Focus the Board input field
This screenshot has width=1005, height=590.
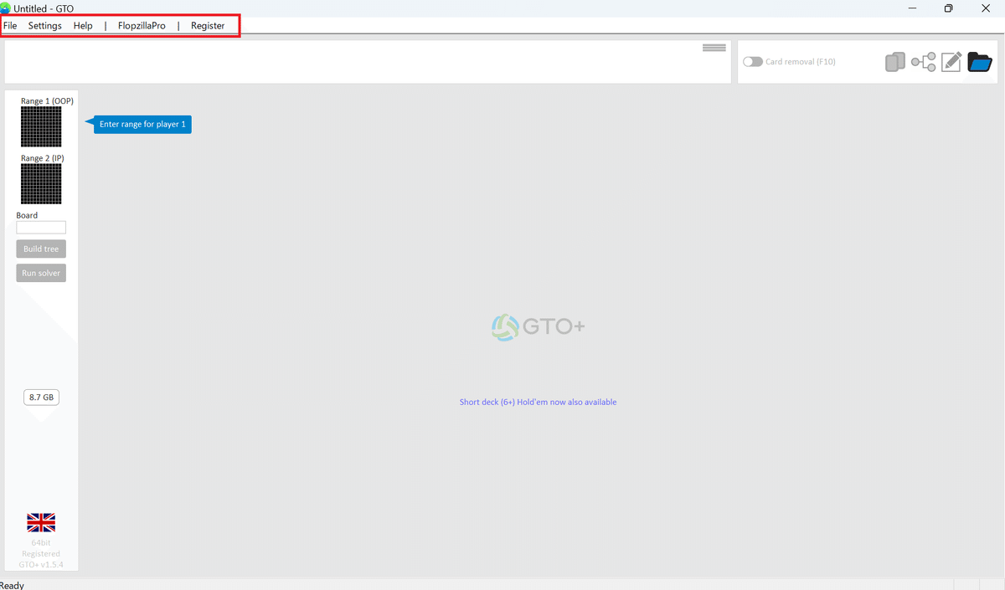click(x=41, y=228)
